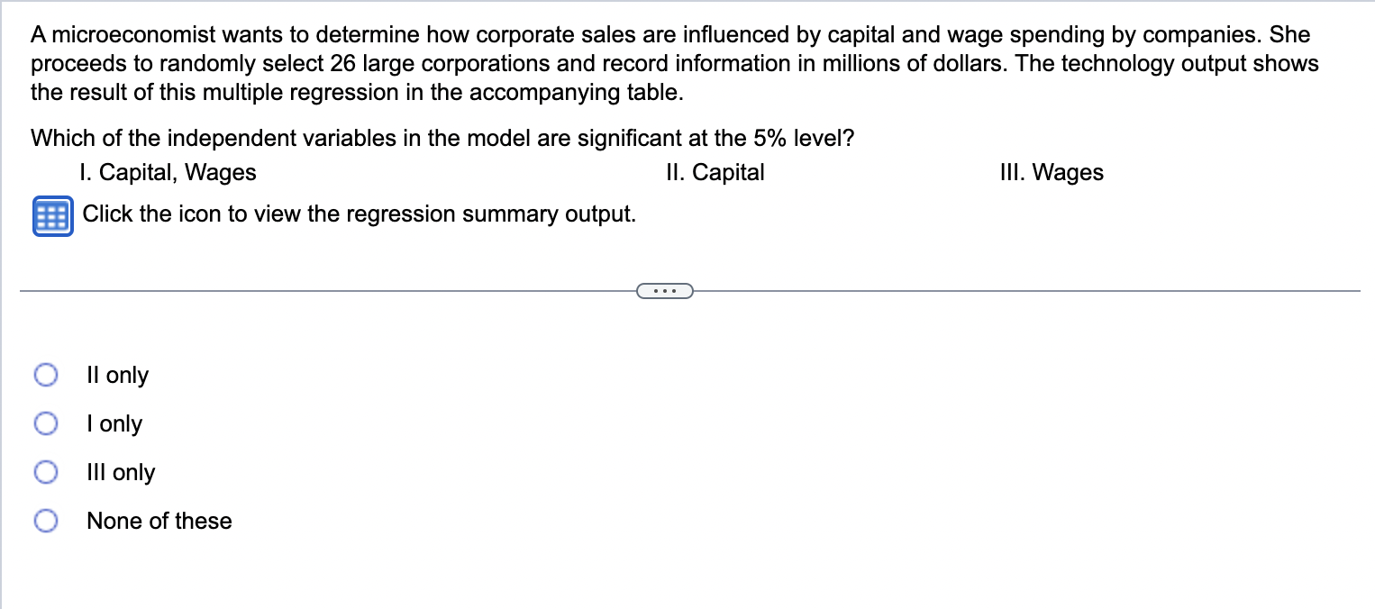Mark the 'III only' radio button
1375x609 pixels.
click(x=46, y=471)
